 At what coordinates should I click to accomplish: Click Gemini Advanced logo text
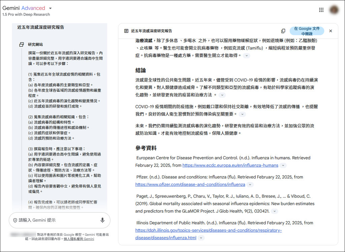click(x=24, y=8)
